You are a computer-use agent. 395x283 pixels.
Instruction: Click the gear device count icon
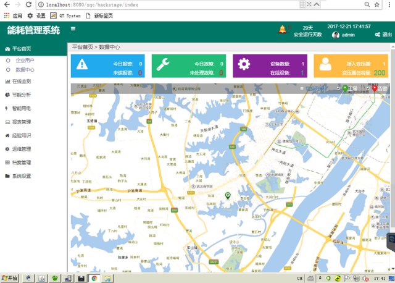[244, 65]
